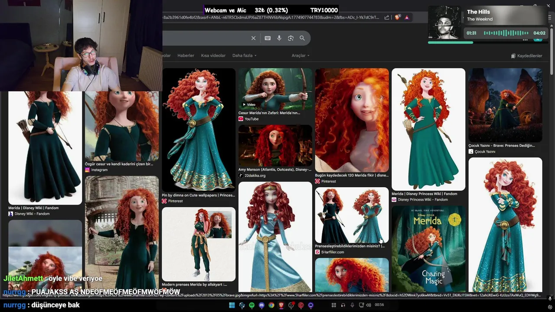Viewport: 555px width, 312px height.
Task: Click The Weeknd artist name text
Action: point(480,19)
